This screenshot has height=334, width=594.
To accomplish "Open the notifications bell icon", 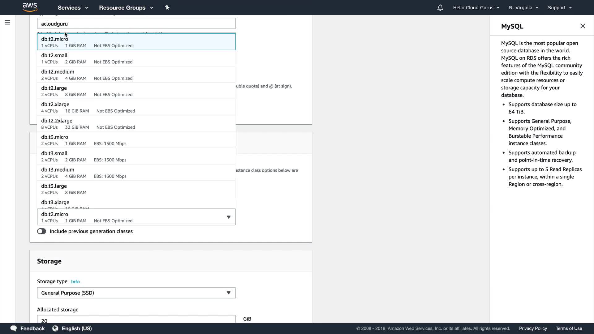I will [440, 8].
